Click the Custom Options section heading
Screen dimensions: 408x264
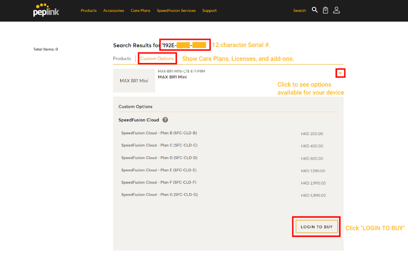(x=135, y=107)
